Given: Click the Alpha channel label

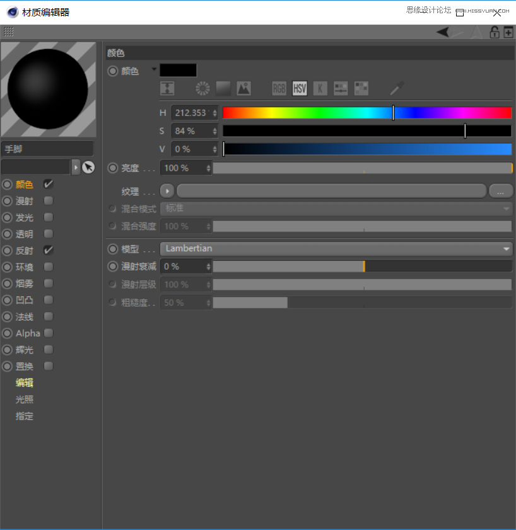Looking at the screenshot, I should point(28,333).
